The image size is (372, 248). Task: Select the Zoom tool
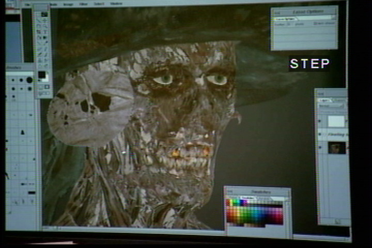point(44,26)
